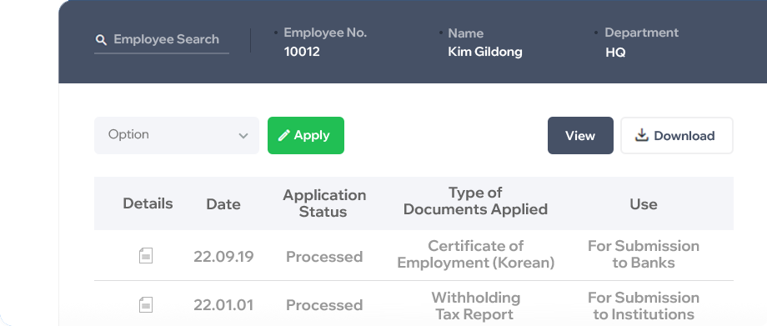767x326 pixels.
Task: Sort by the Date column header
Action: click(223, 204)
